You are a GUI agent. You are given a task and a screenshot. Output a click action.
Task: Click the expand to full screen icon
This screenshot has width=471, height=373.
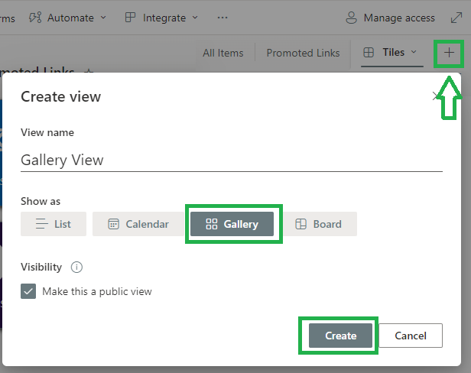(x=456, y=18)
